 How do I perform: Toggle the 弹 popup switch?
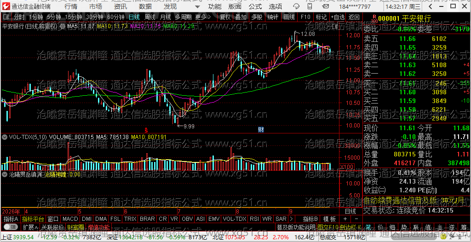tap(11, 227)
